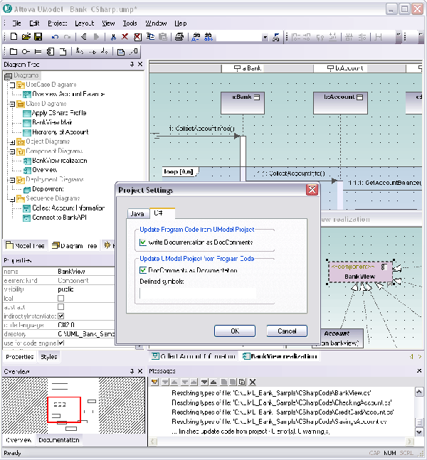The height and width of the screenshot is (460, 427).
Task: Uncheck DocComments as Documentation checkbox
Action: [x=143, y=270]
